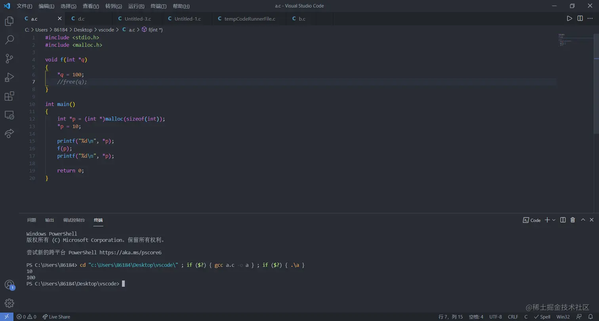
Task: Split the terminal pane
Action: [563, 220]
